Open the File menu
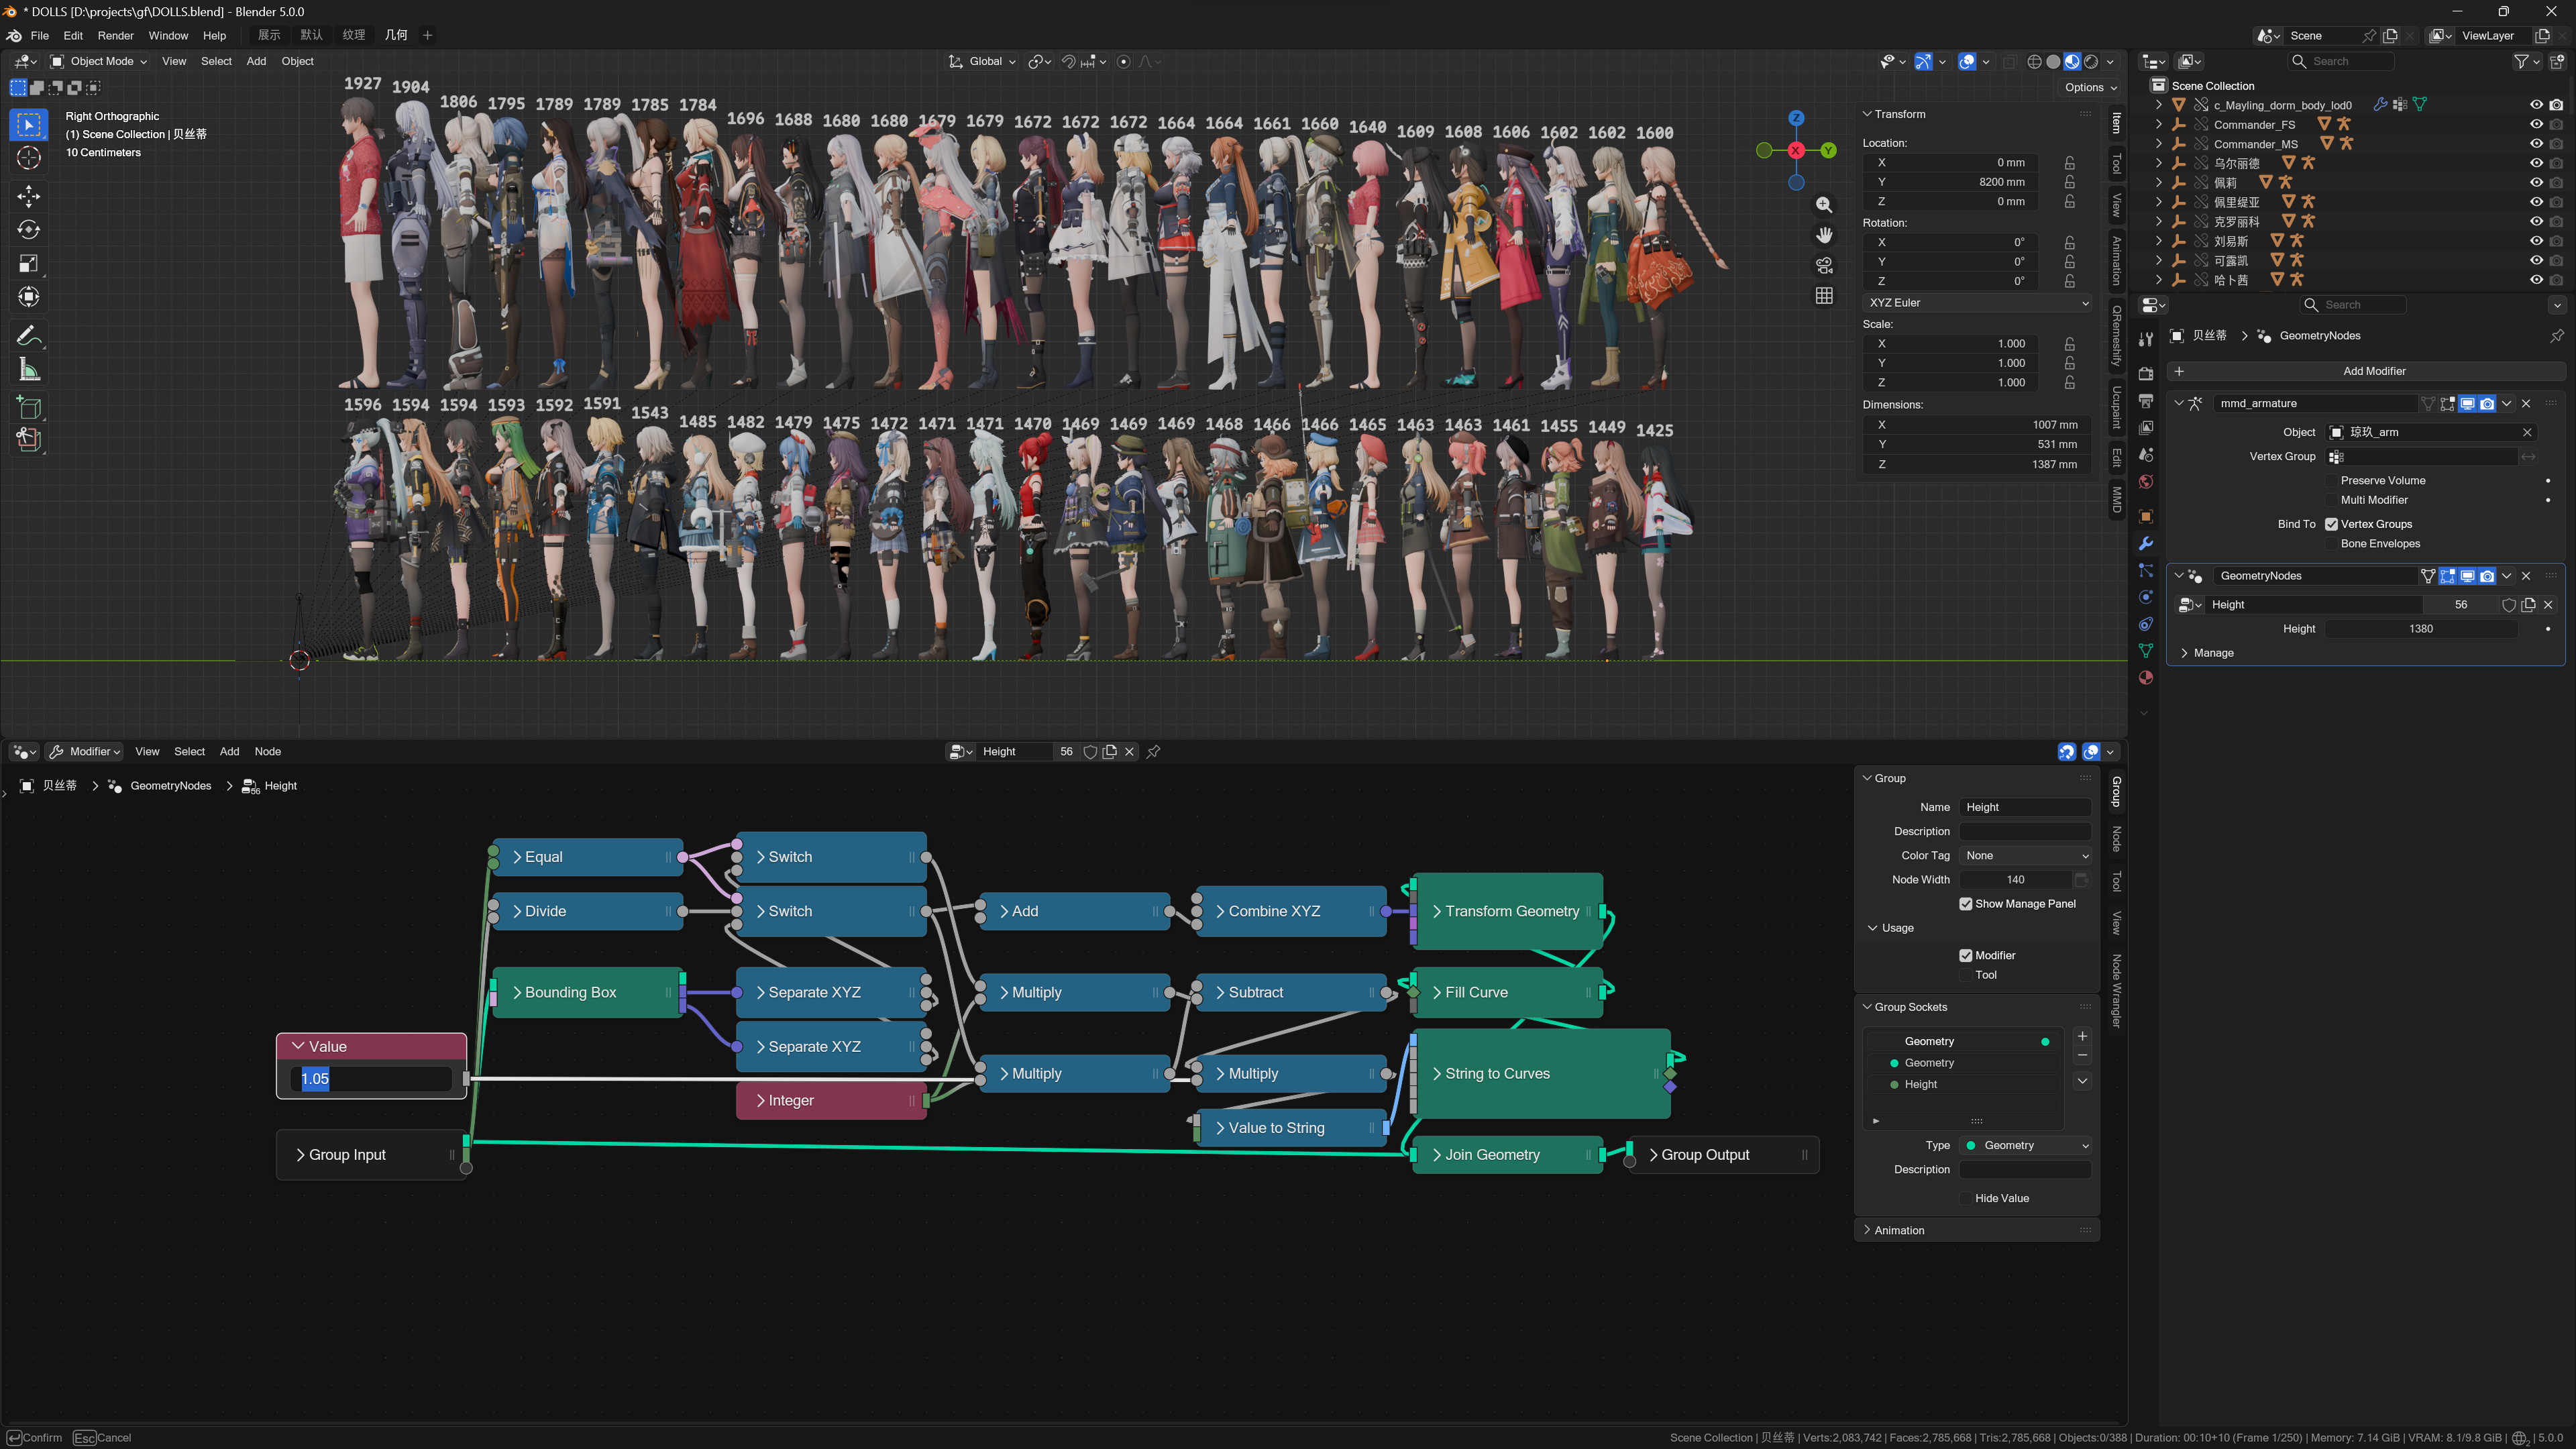The height and width of the screenshot is (1449, 2576). click(40, 35)
